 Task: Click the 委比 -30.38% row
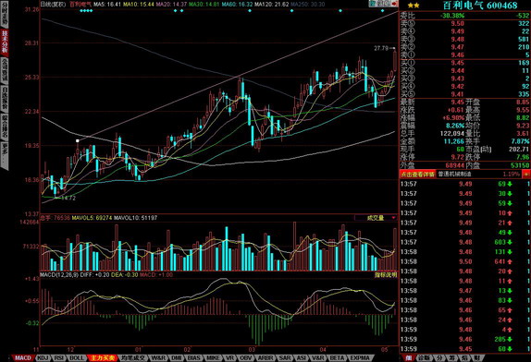click(x=464, y=16)
